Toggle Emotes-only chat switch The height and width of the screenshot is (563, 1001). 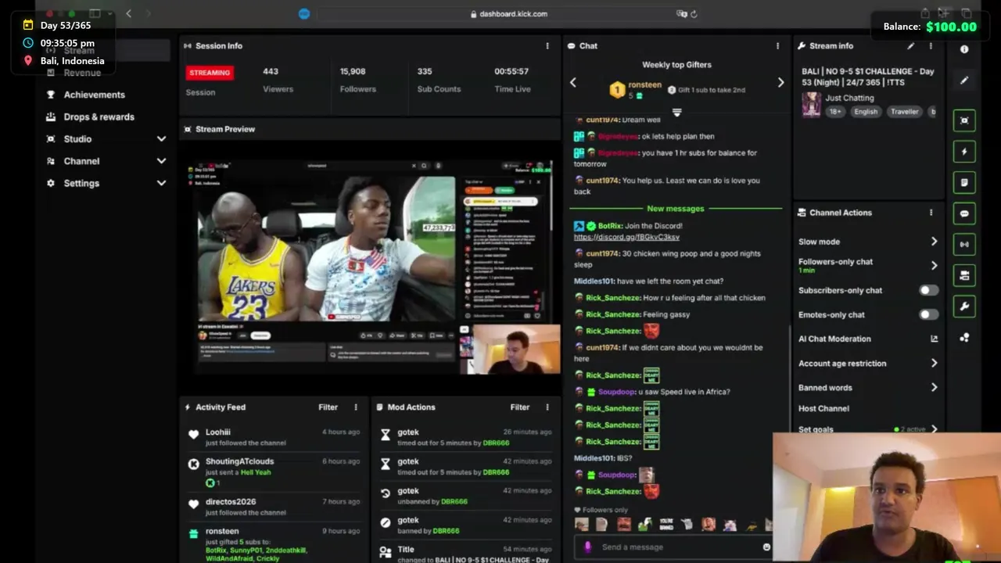point(928,314)
